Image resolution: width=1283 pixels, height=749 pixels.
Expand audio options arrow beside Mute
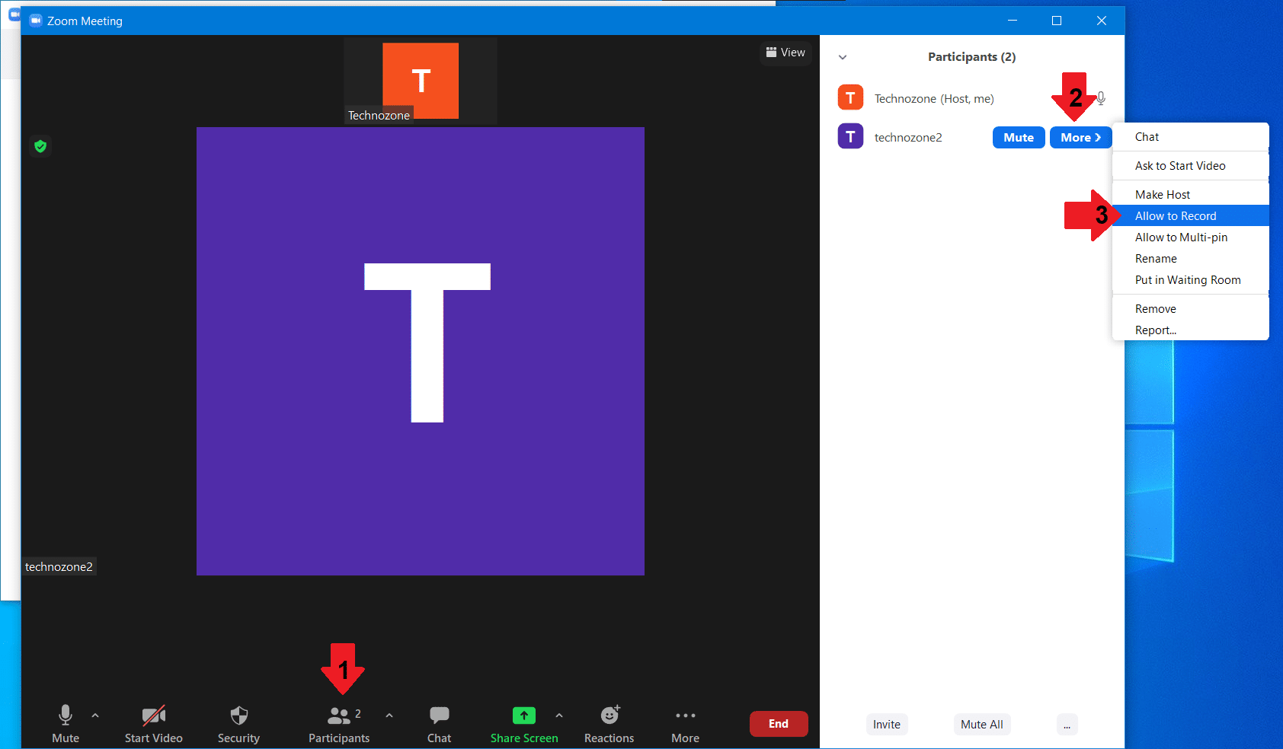(95, 716)
